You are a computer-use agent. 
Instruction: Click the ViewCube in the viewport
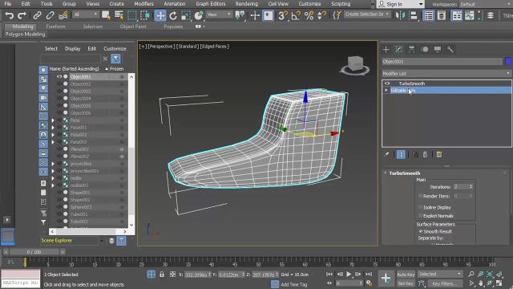[355, 64]
